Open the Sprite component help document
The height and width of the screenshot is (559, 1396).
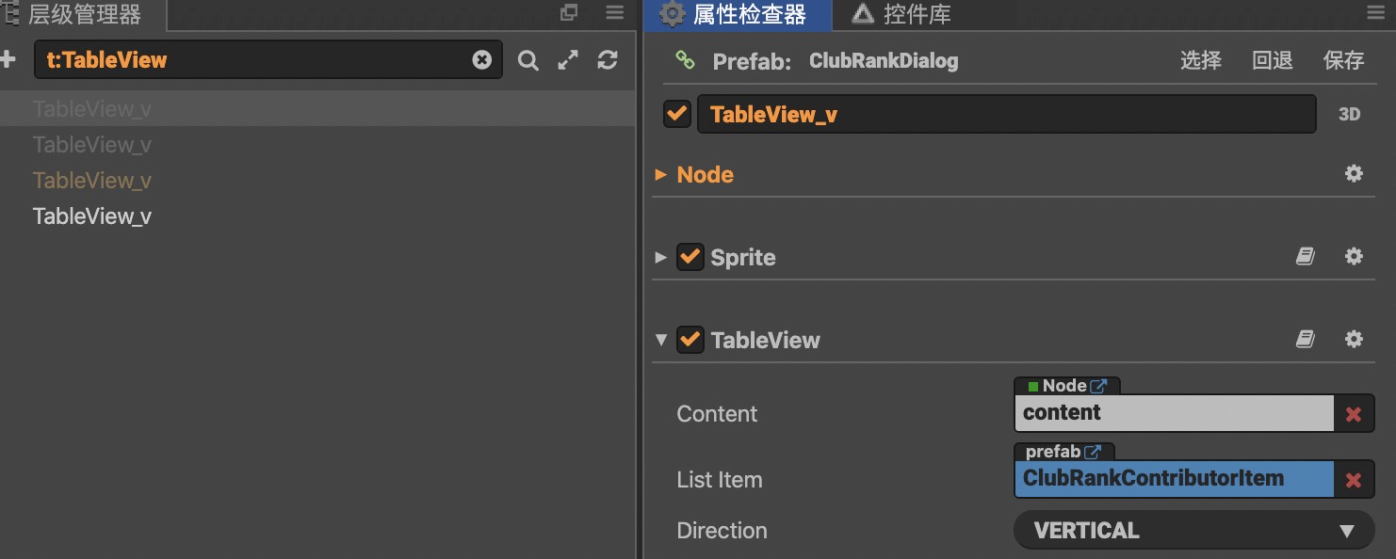(1305, 257)
